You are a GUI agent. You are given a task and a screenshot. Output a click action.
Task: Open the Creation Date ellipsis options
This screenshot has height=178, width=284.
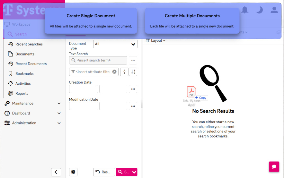[133, 89]
